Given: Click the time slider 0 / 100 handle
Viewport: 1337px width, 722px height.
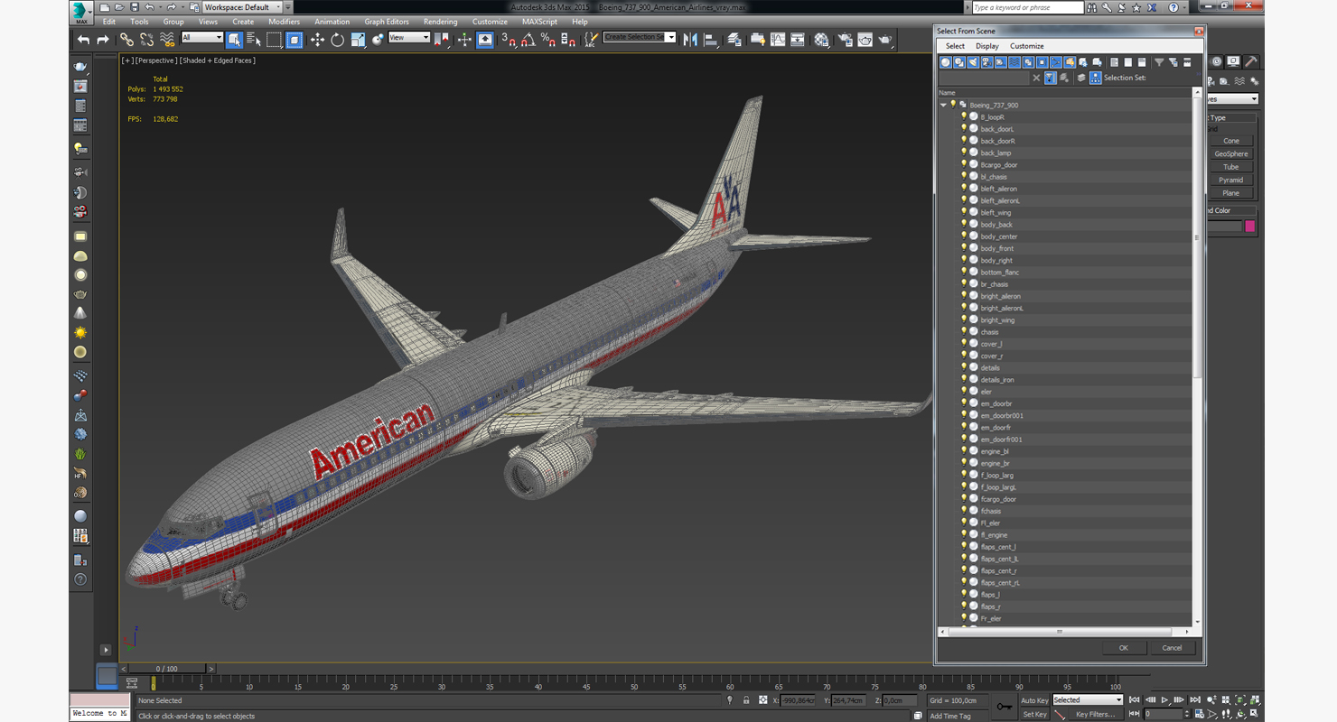Looking at the screenshot, I should pos(167,669).
